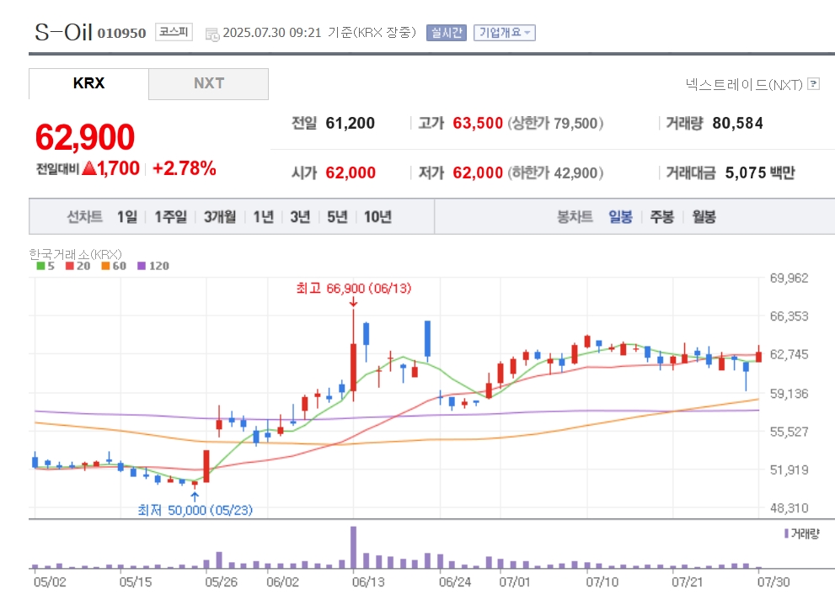
Task: Select the 1주일 line chart period
Action: [x=171, y=217]
